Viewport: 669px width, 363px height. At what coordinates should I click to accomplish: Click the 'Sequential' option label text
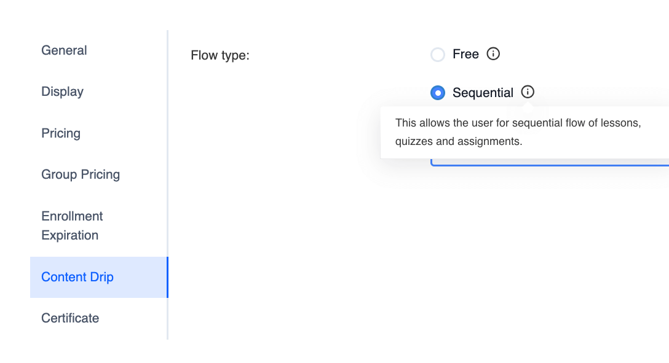[x=483, y=93]
